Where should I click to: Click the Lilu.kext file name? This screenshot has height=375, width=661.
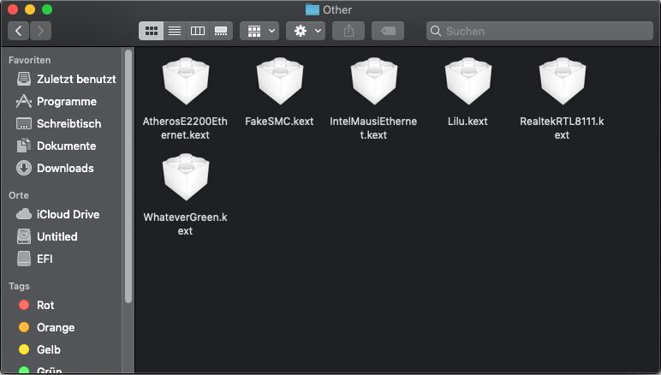coord(467,122)
